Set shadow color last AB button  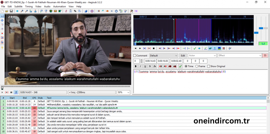click(175, 66)
